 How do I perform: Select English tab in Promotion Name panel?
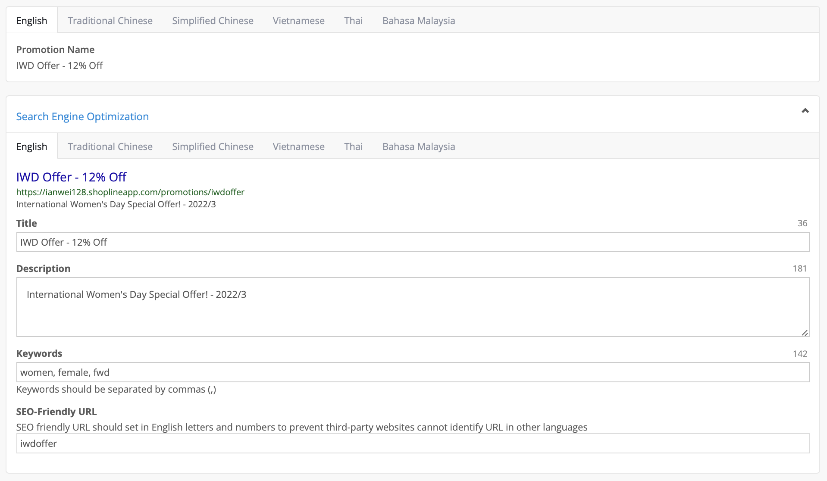pyautogui.click(x=32, y=20)
